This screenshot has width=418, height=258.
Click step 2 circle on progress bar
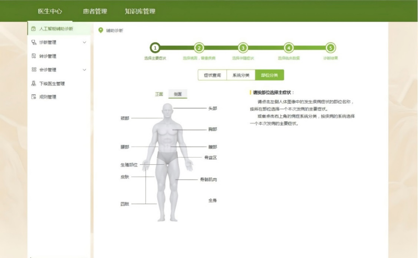[x=199, y=48]
